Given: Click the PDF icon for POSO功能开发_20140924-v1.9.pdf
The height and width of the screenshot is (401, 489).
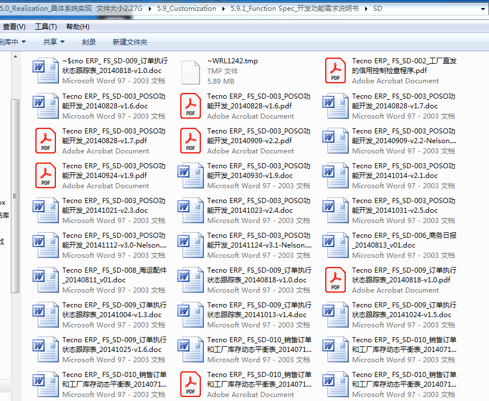Looking at the screenshot, I should point(46,176).
